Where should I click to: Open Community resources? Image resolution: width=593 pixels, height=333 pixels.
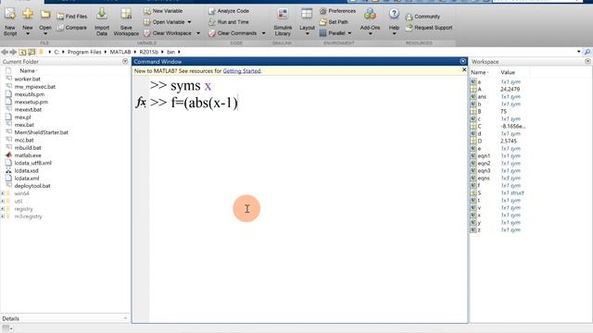423,17
